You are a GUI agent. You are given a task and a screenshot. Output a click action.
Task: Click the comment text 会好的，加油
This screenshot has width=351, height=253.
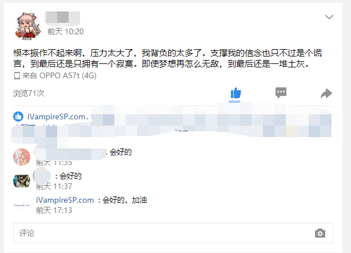pos(125,200)
